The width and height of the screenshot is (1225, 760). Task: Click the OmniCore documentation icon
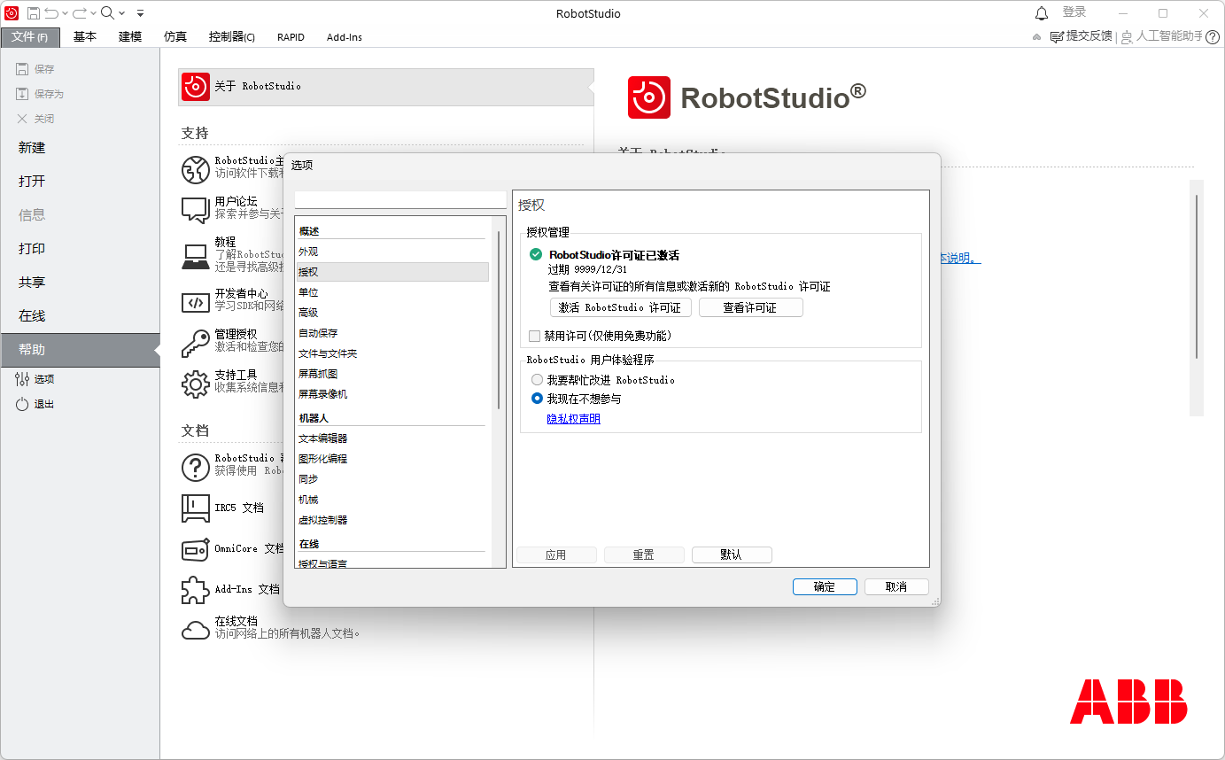coord(196,549)
